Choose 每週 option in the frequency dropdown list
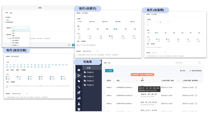This screenshot has height=117, width=208. coord(20,36)
